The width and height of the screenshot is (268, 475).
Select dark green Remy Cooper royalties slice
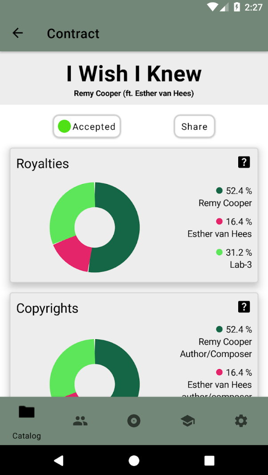tap(126, 227)
